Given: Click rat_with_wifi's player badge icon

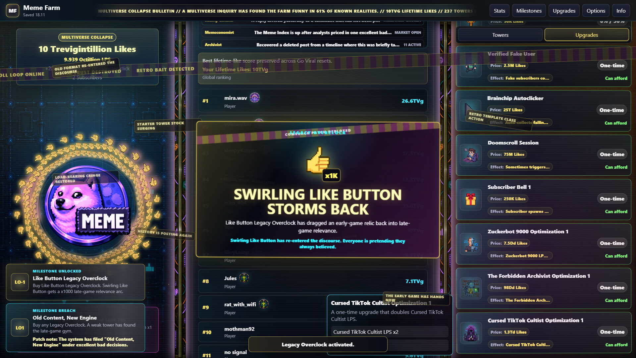Looking at the screenshot, I should click(264, 304).
